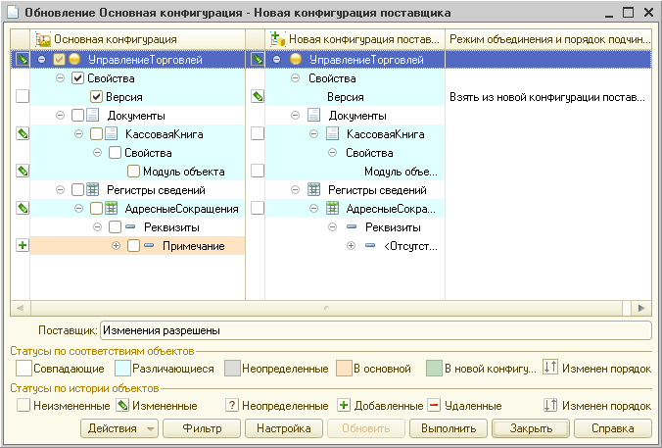Expand the <Отсутст... node in right pane
Image resolution: width=662 pixels, height=448 pixels.
coord(351,245)
